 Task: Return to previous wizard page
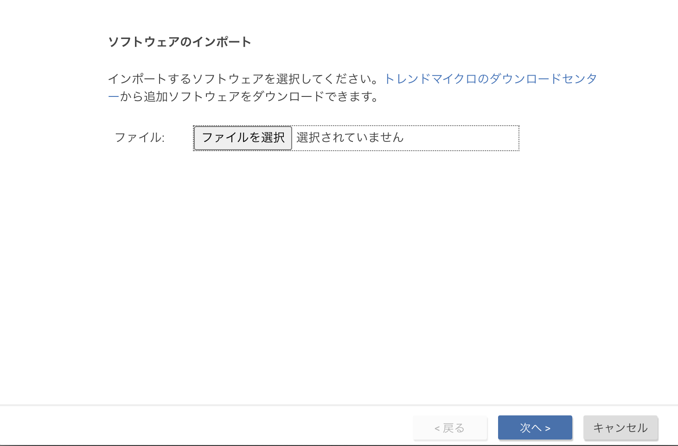coord(449,427)
